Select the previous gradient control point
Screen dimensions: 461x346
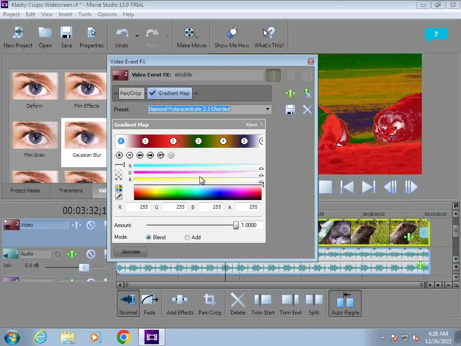[140, 155]
